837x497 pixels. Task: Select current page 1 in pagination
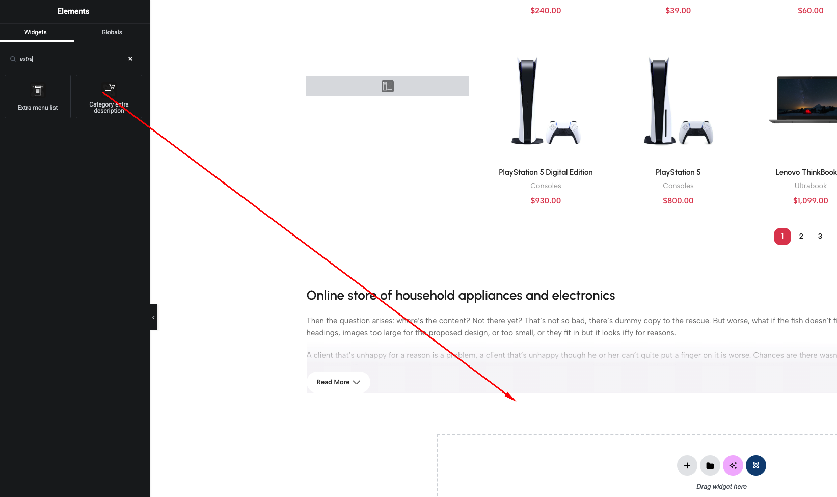(782, 236)
